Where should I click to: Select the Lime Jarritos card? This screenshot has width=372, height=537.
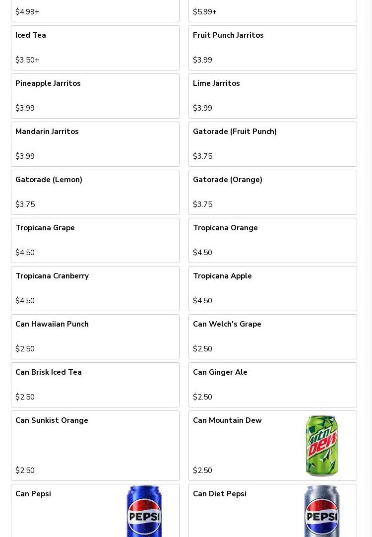pyautogui.click(x=273, y=96)
